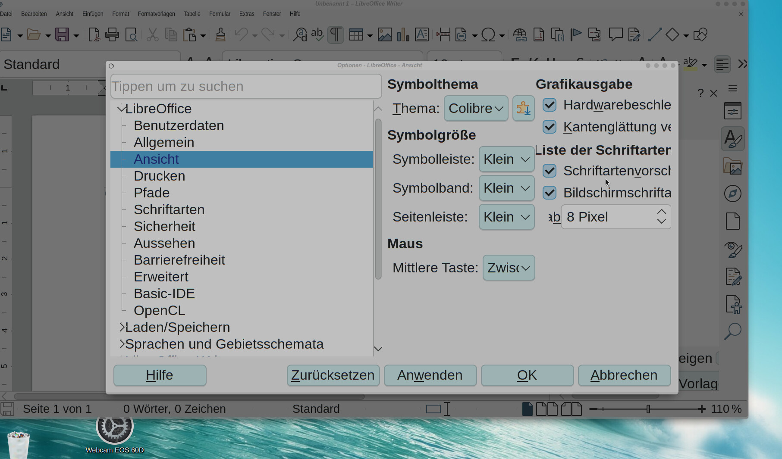Click the Insert Text Box icon

pyautogui.click(x=422, y=34)
